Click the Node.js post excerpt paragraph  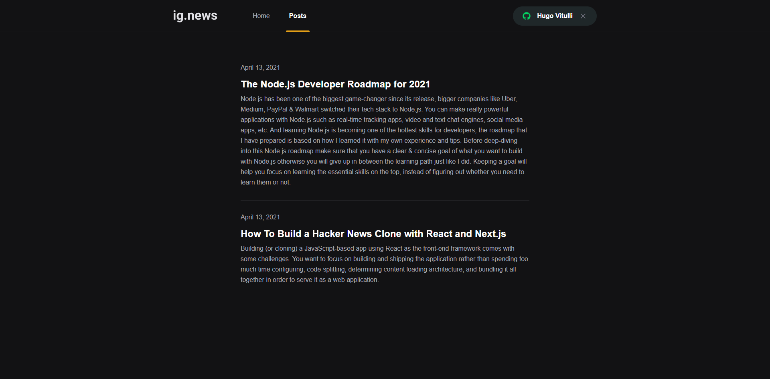(384, 140)
